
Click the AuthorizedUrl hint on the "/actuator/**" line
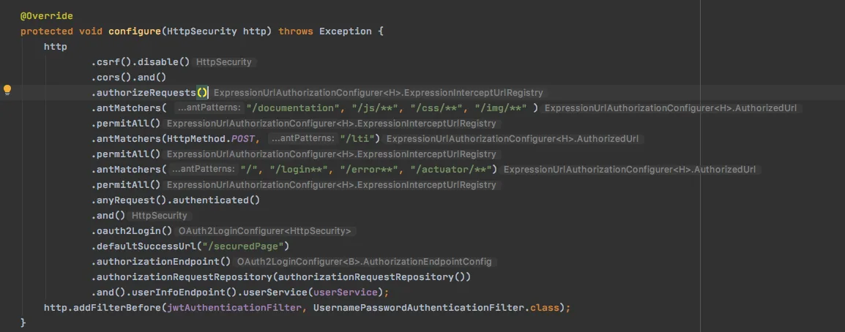[630, 170]
